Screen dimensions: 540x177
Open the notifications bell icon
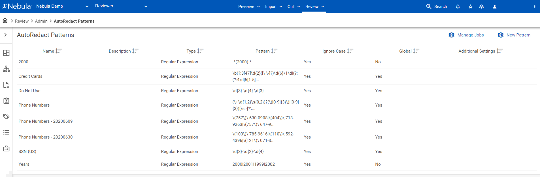[458, 7]
